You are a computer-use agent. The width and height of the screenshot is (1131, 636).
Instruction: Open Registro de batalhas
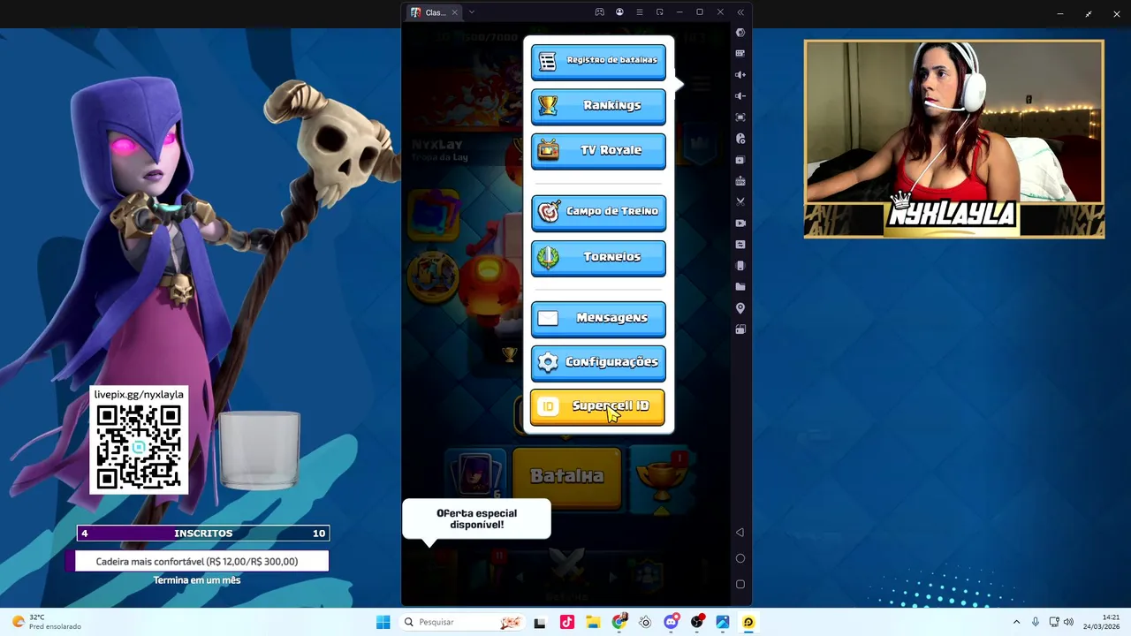598,61
